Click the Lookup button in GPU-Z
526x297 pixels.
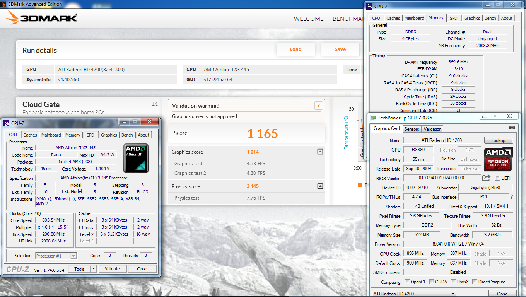tap(499, 140)
